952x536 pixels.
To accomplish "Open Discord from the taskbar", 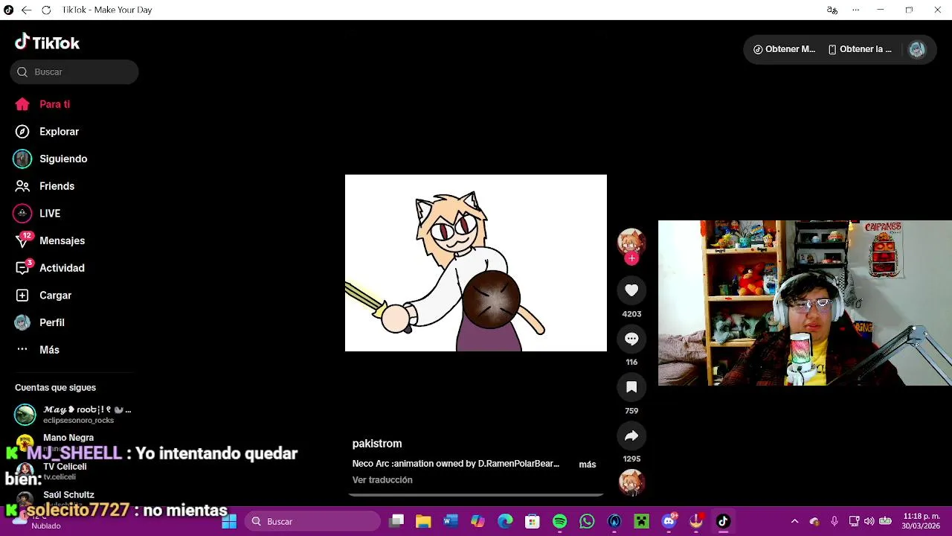I will click(669, 521).
